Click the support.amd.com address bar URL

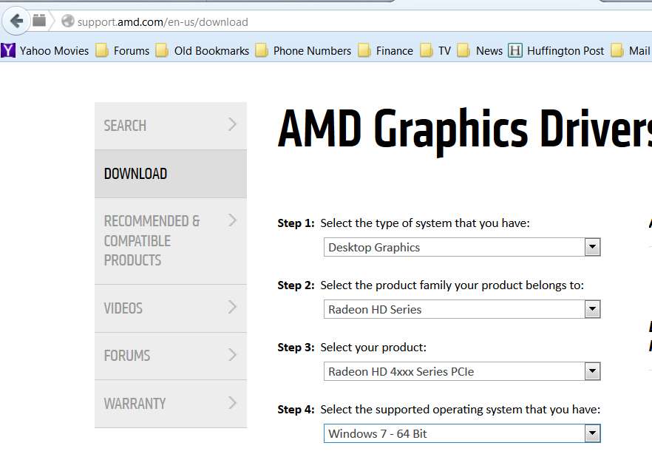click(x=163, y=22)
